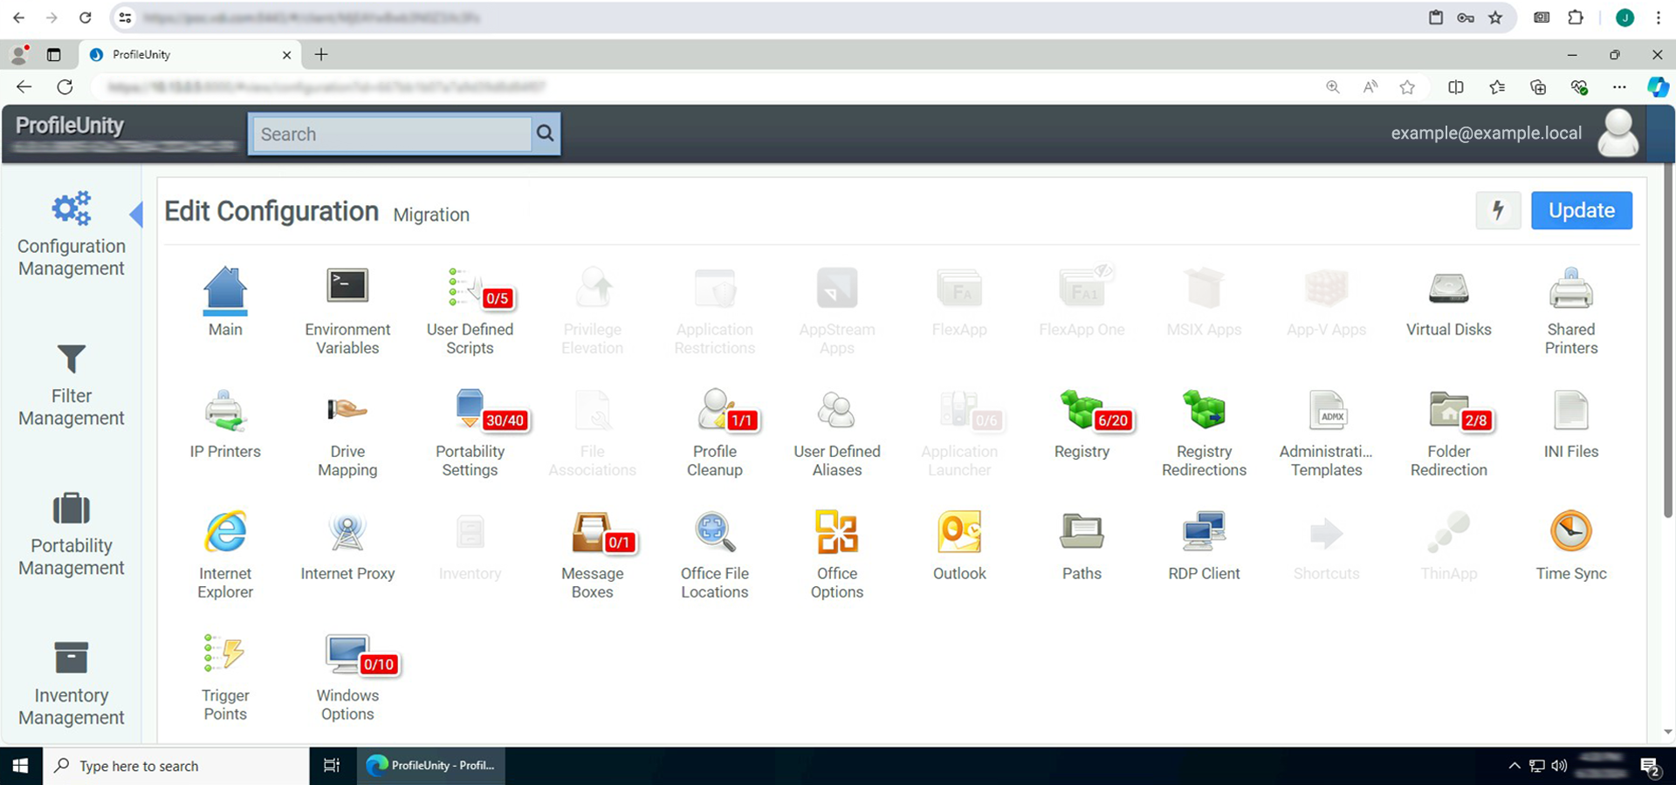1676x785 pixels.
Task: Open Administrative Templates module
Action: pos(1326,433)
